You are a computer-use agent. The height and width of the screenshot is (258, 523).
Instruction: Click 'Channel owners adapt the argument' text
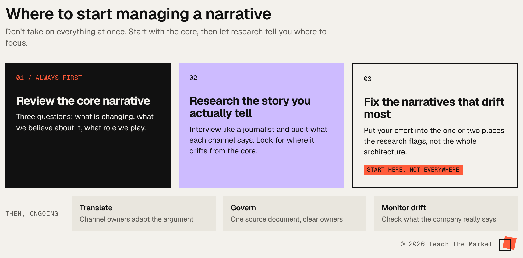coord(136,219)
